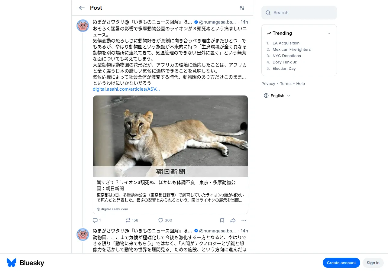388x272 pixels.
Task: Click the Create account button
Action: click(x=341, y=263)
